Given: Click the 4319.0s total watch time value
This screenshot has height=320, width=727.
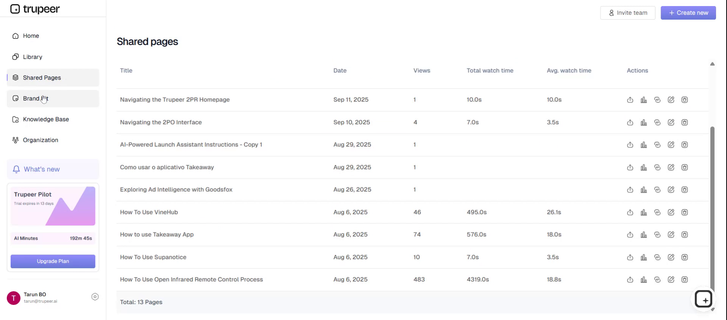Looking at the screenshot, I should (478, 280).
